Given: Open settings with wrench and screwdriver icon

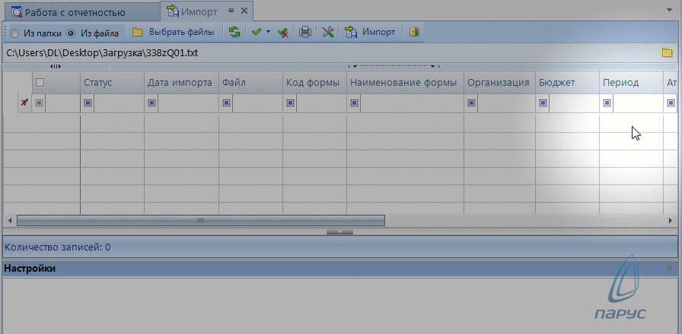Looking at the screenshot, I should pyautogui.click(x=328, y=32).
